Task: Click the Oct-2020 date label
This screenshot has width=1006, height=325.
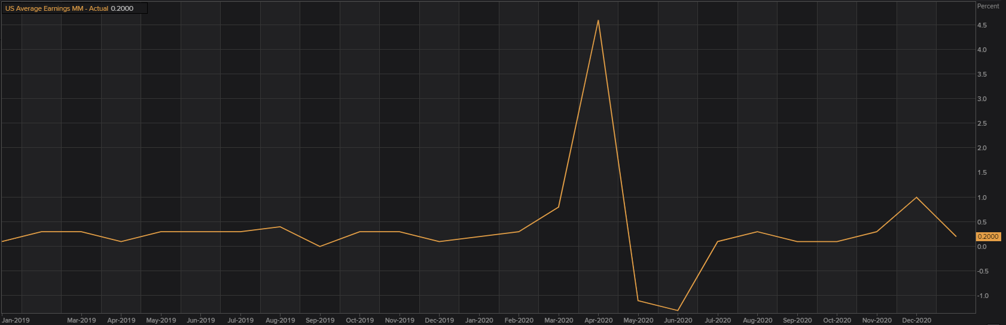Action: coord(837,320)
